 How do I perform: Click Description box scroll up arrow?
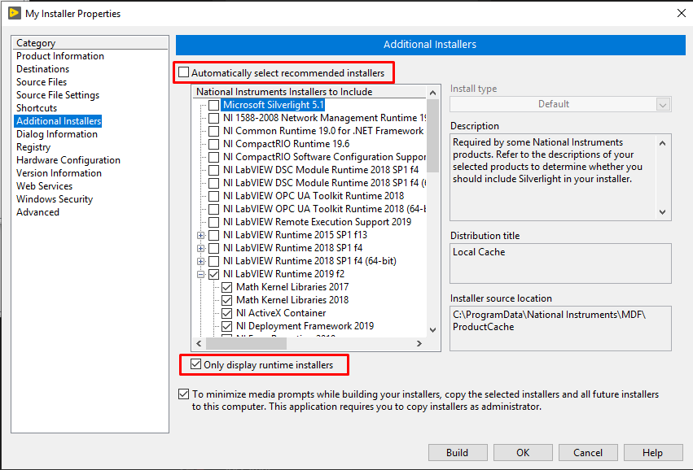tap(662, 143)
